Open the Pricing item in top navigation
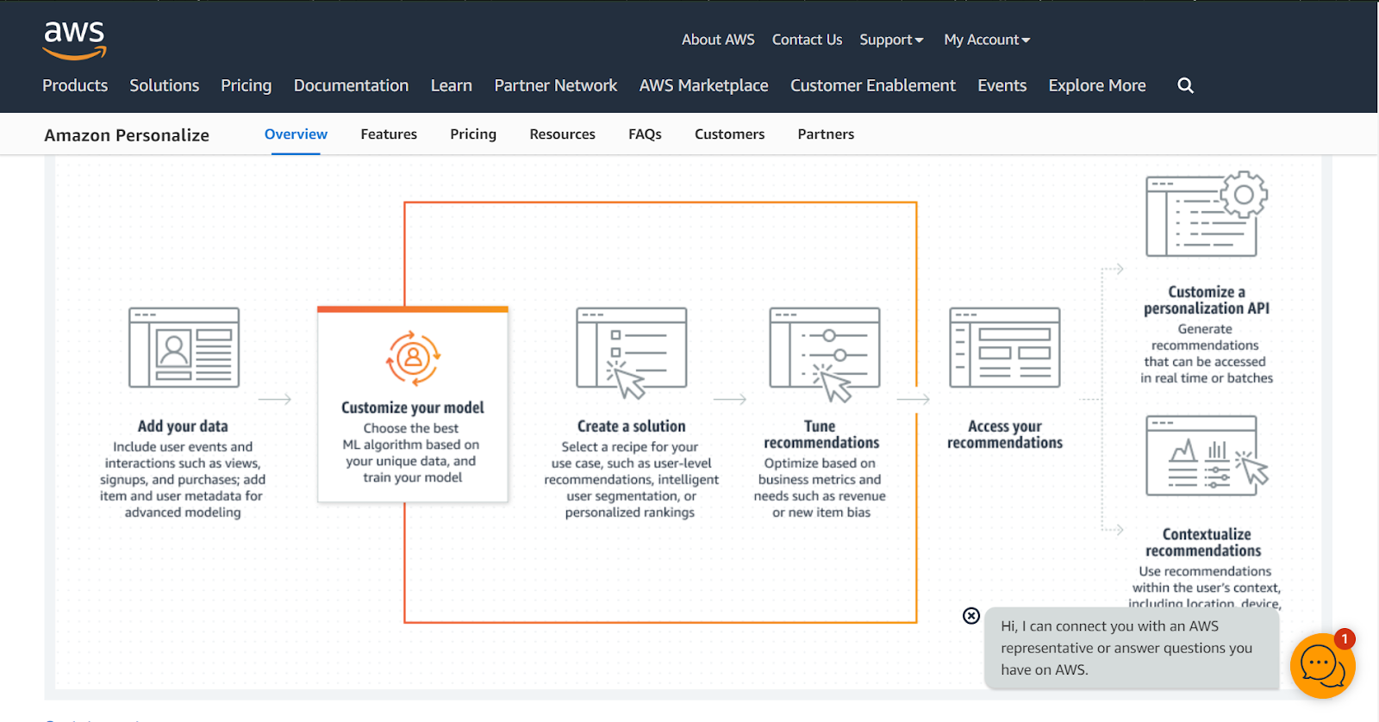The width and height of the screenshot is (1379, 722). (246, 85)
